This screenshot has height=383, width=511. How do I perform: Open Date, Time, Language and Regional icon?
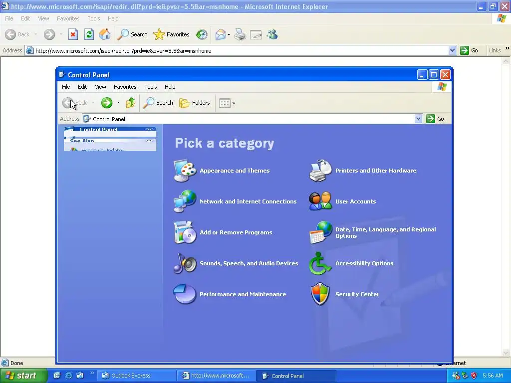click(x=320, y=232)
